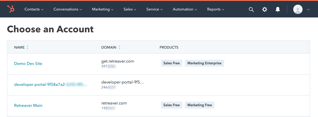Click the HubSpot sprocket logo
Image resolution: width=318 pixels, height=117 pixels.
click(x=11, y=9)
